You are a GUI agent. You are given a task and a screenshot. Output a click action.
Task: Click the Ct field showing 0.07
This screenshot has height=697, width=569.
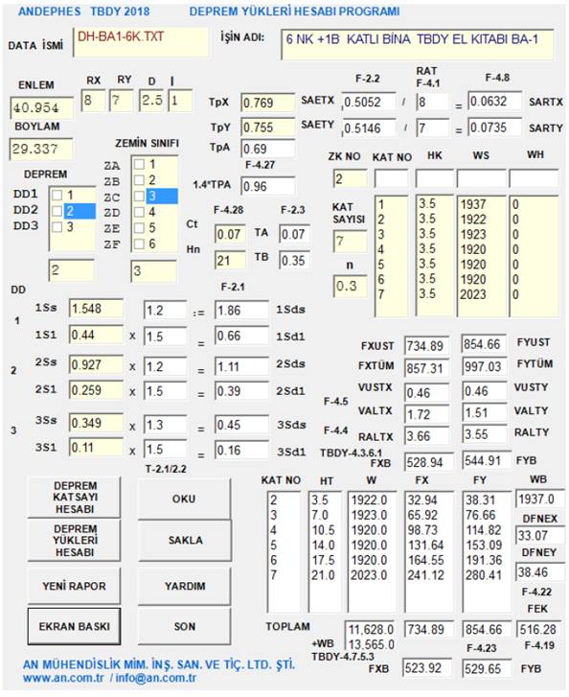point(230,234)
